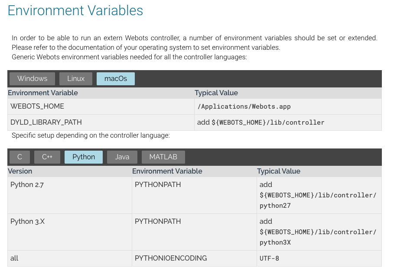Click the Python 2.7 version cell
This screenshot has width=394, height=274.
coord(70,195)
